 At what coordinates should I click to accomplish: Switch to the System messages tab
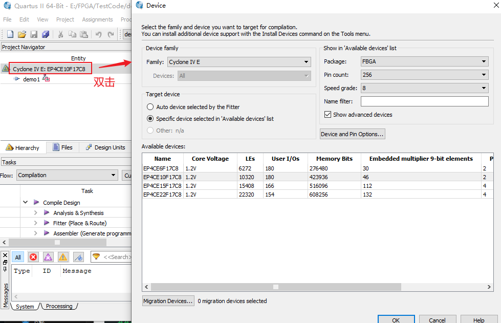click(x=25, y=307)
